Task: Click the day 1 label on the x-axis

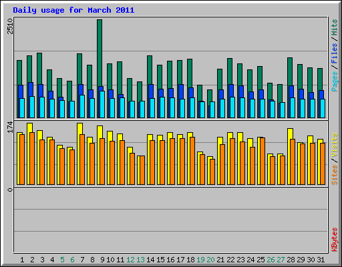Action: (22, 260)
